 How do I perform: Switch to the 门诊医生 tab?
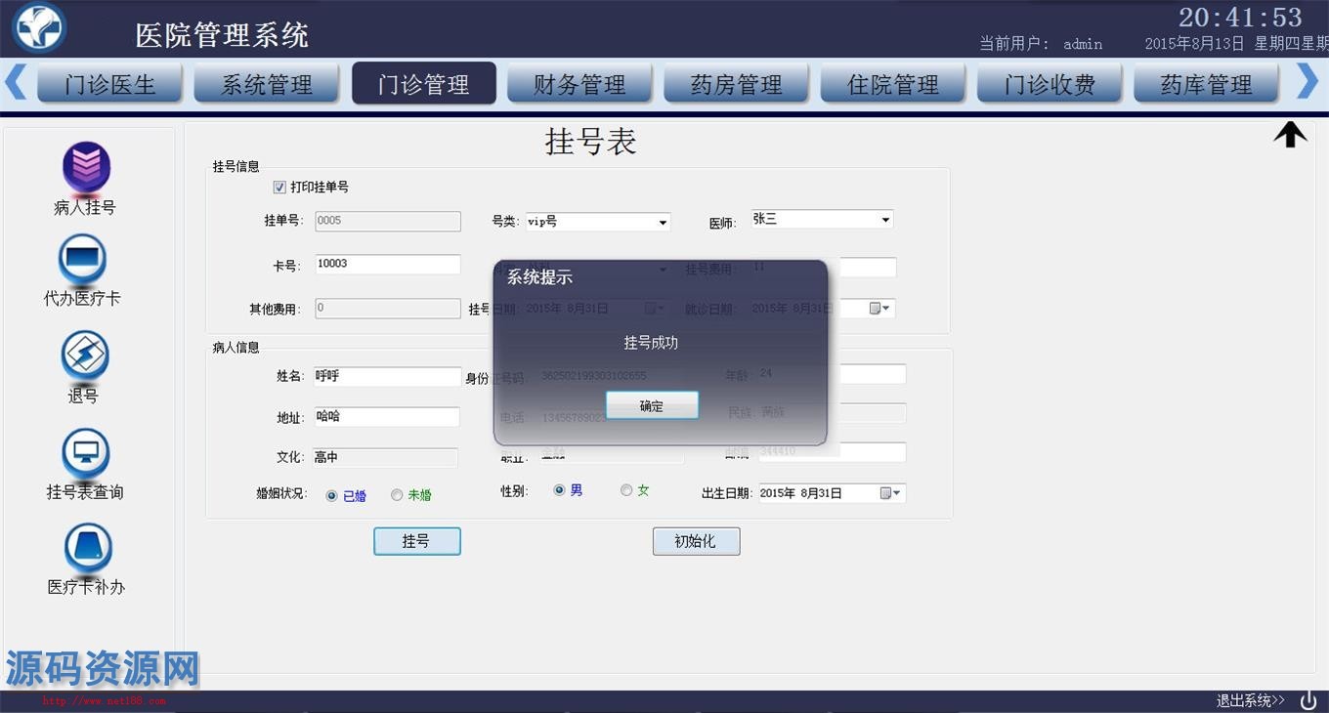pyautogui.click(x=110, y=84)
